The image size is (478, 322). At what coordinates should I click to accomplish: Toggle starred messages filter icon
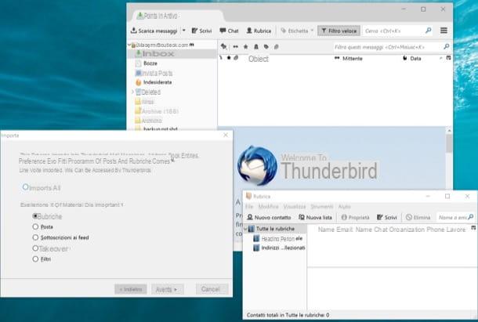pos(246,47)
